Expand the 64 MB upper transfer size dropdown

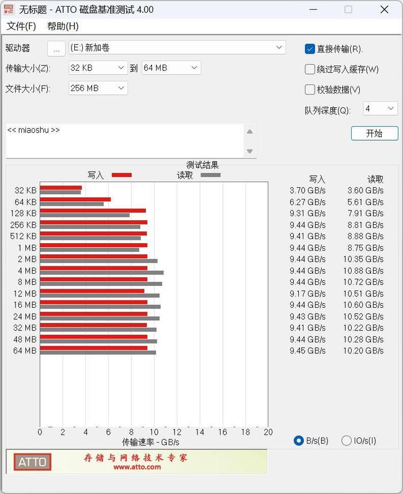pyautogui.click(x=172, y=68)
